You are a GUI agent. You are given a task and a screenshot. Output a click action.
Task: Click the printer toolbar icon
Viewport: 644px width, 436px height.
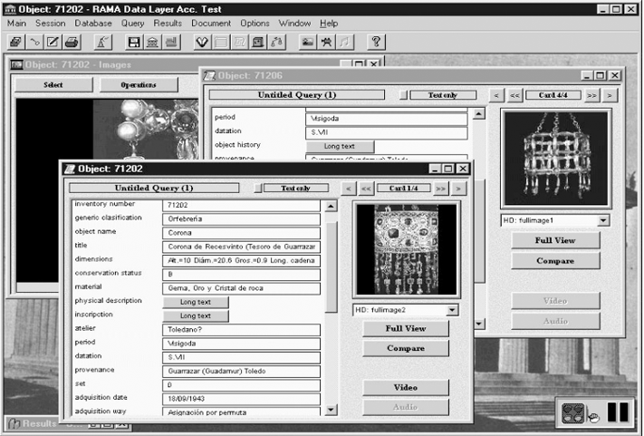coord(72,42)
